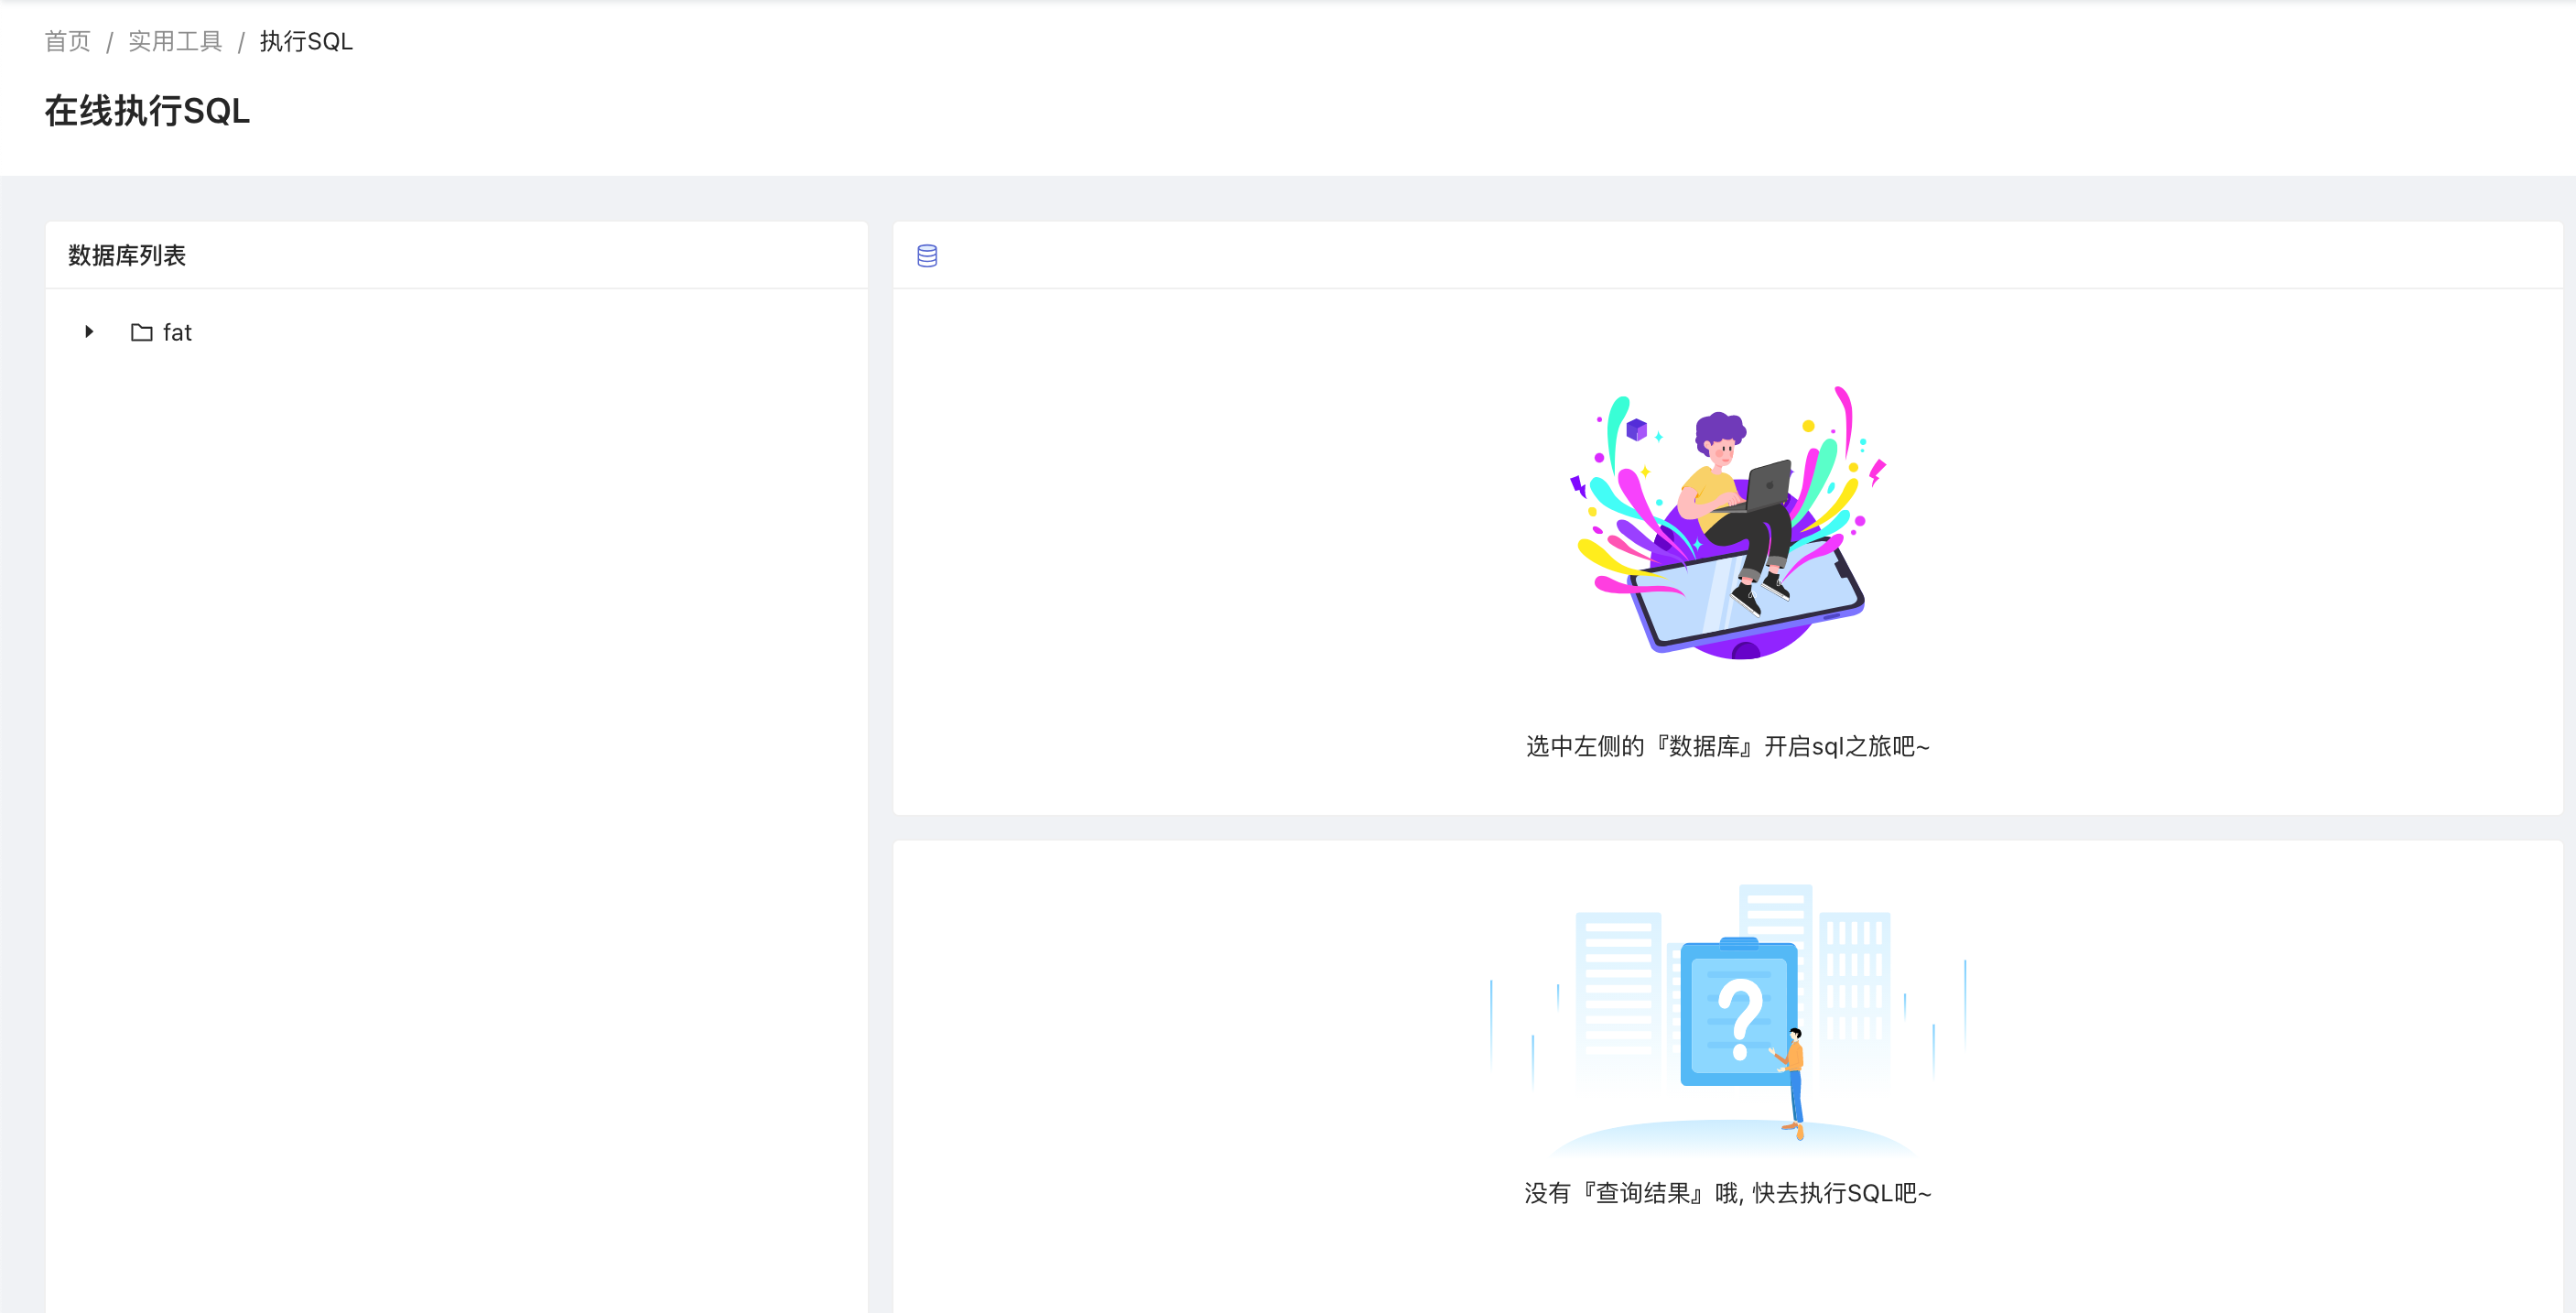The image size is (2576, 1313).
Task: Click the person-with-laptop illustration
Action: coord(1728,522)
